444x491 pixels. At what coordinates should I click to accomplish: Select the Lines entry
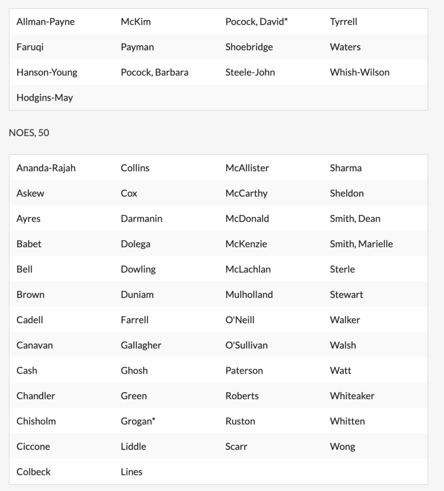[131, 472]
